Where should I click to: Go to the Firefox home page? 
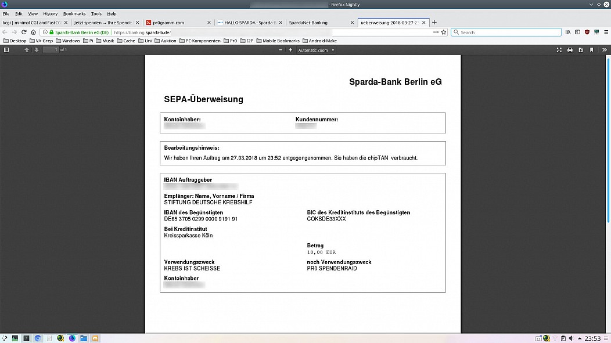34,33
